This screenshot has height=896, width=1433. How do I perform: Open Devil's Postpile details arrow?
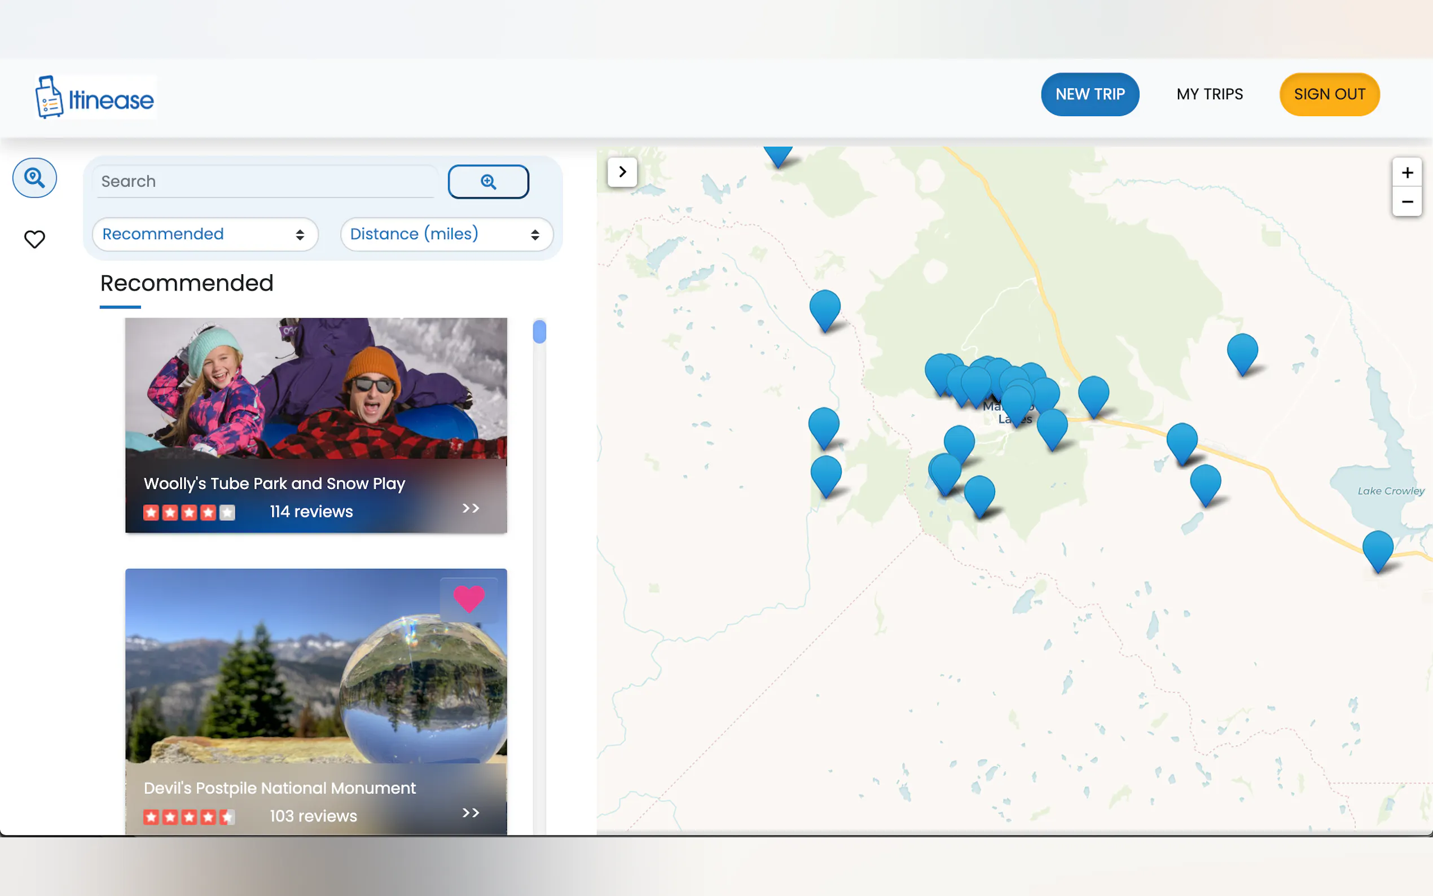[x=471, y=812]
